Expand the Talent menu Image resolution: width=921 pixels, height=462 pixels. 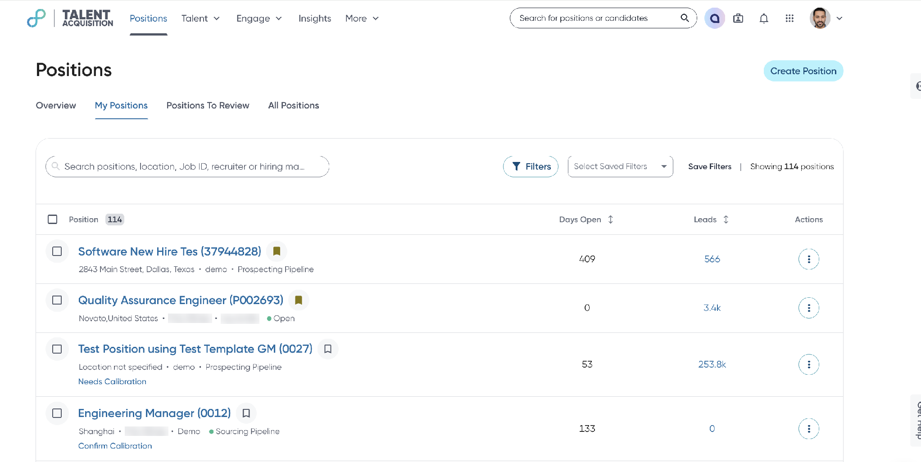pyautogui.click(x=201, y=18)
